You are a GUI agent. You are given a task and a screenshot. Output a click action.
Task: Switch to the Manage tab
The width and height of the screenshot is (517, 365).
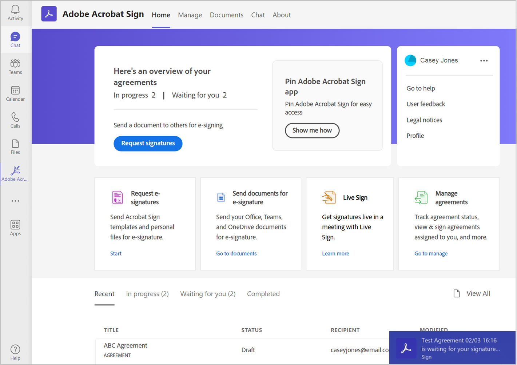(x=190, y=15)
